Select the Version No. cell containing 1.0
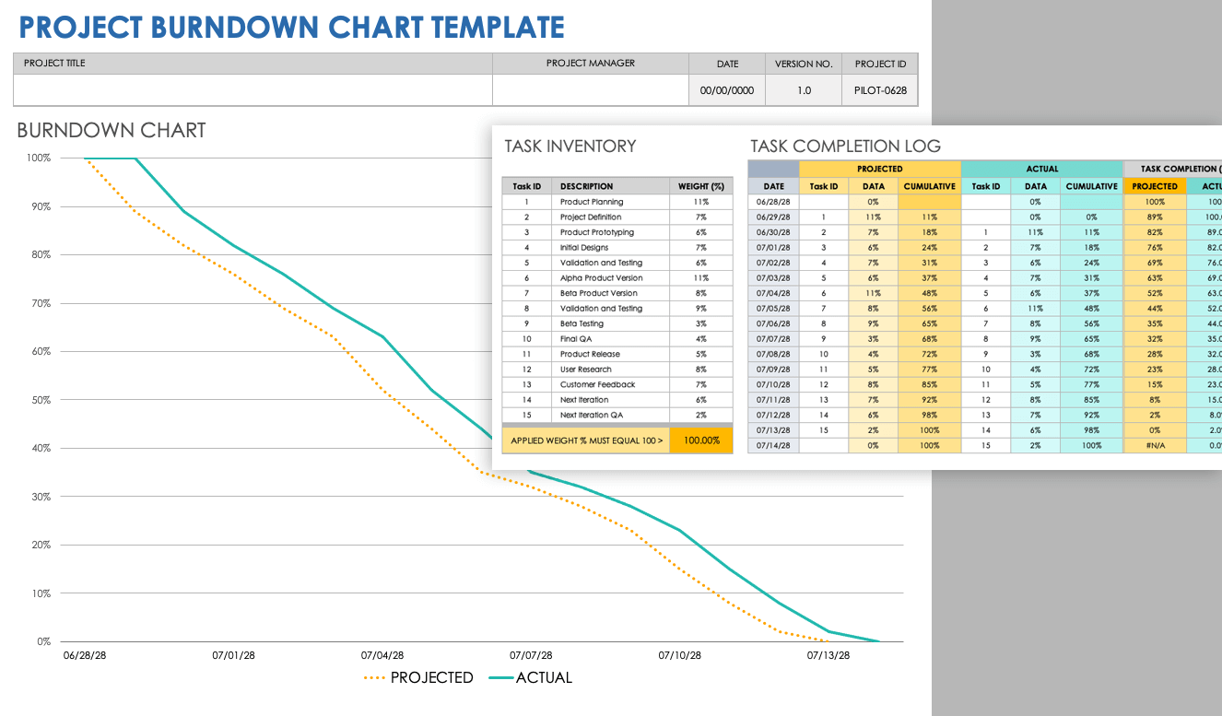 pyautogui.click(x=803, y=91)
